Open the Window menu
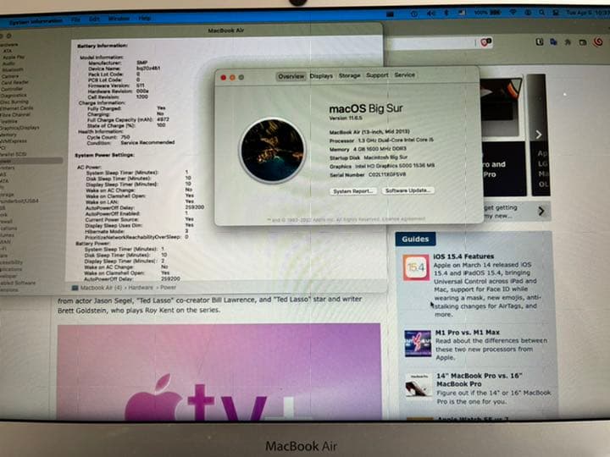Screen dimensions: 610x457 119,19
